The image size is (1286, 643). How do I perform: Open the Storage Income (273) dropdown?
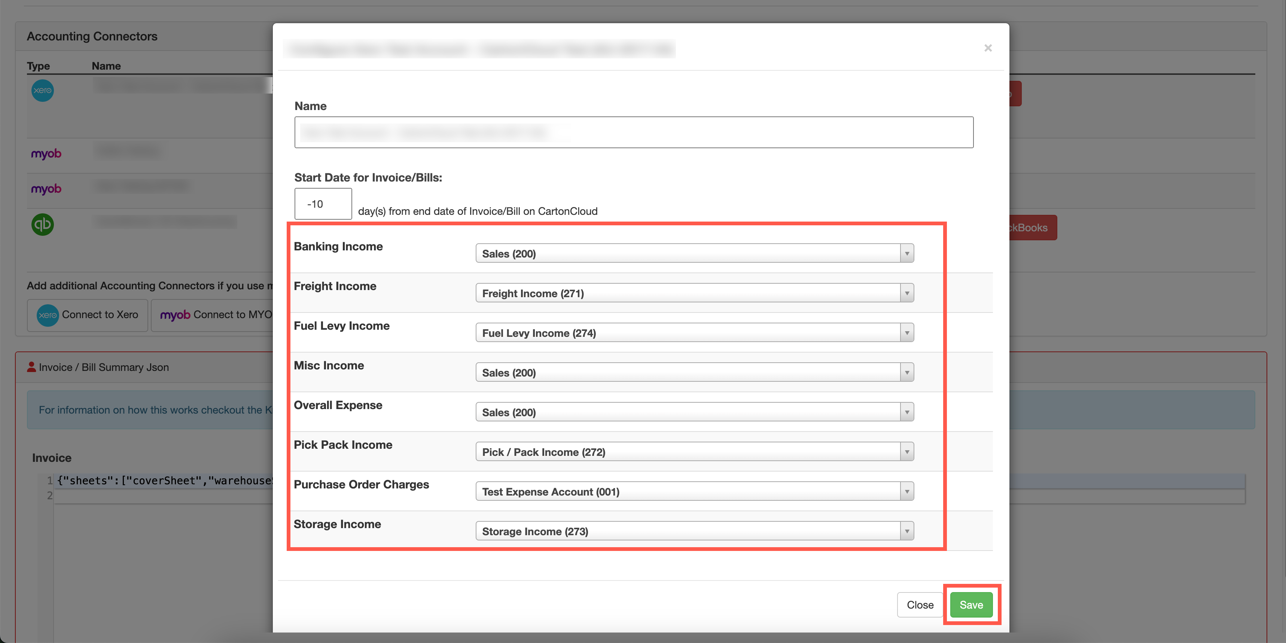(x=907, y=530)
